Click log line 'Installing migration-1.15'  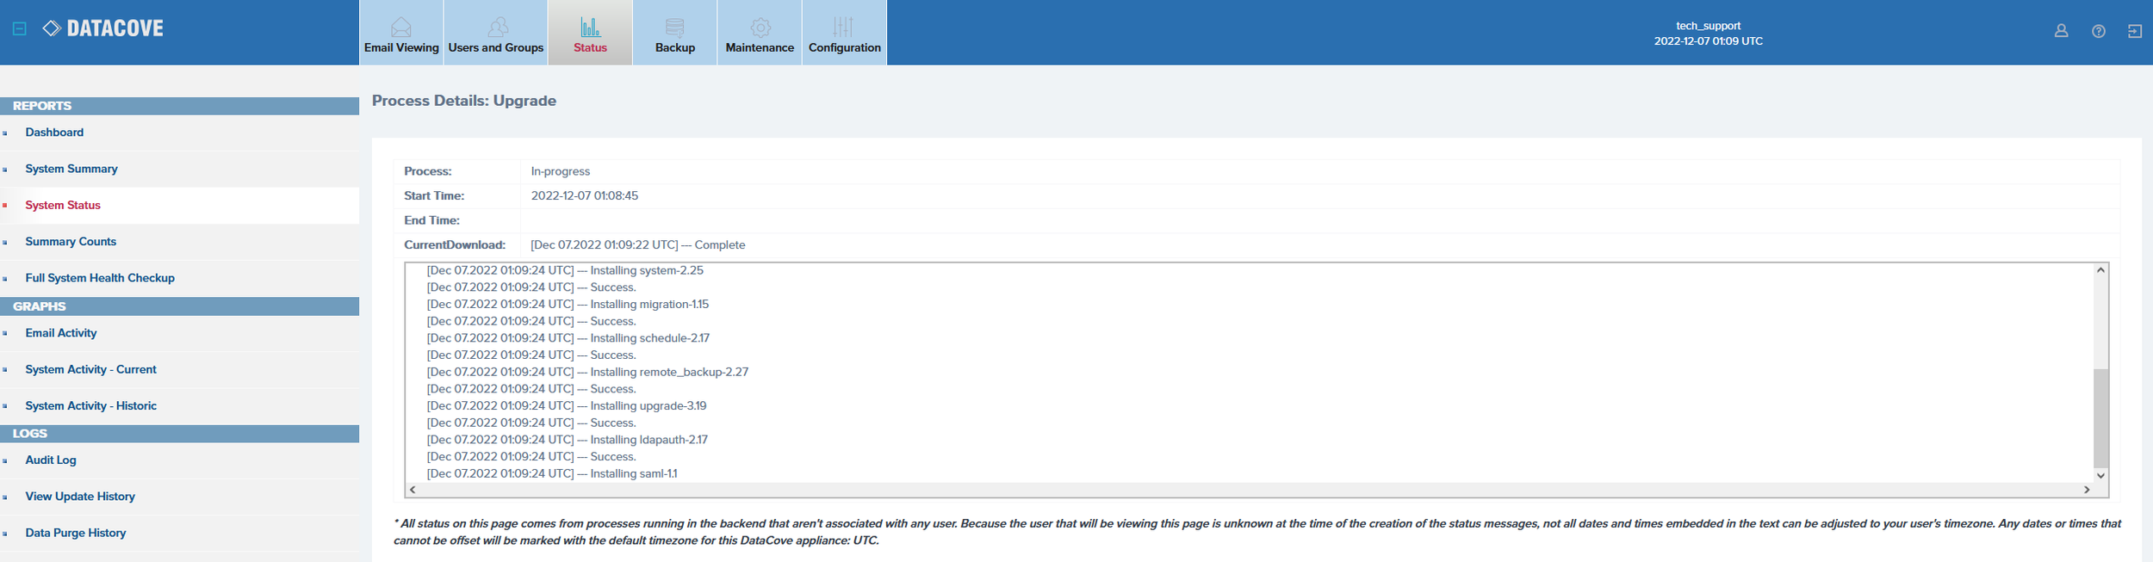pos(649,305)
